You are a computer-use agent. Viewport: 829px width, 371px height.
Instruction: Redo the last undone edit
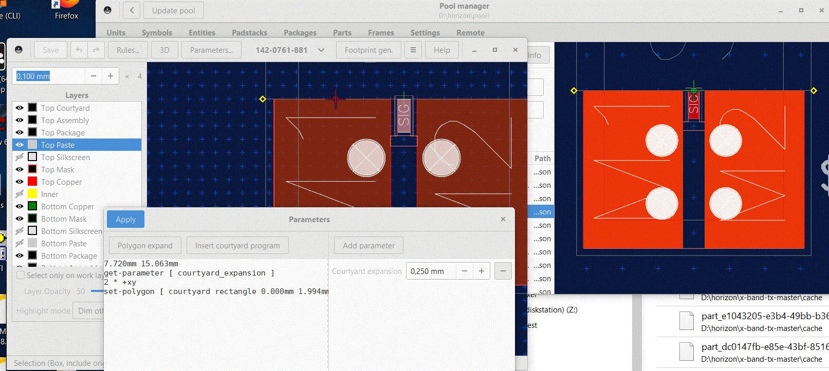(96, 50)
